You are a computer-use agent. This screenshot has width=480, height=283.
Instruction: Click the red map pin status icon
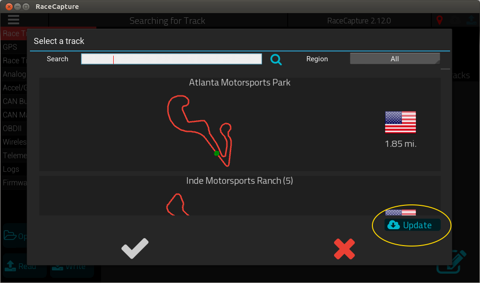pos(439,20)
